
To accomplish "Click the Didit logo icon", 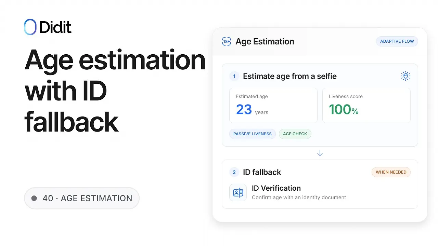I will (x=30, y=27).
